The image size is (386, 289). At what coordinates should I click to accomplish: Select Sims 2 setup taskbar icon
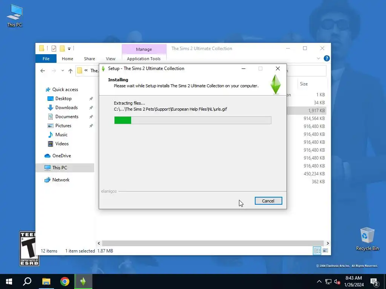83,281
